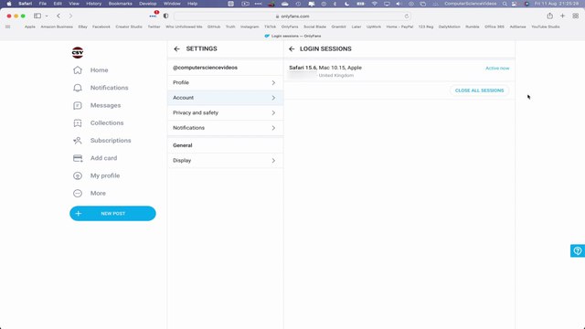The height and width of the screenshot is (329, 585).
Task: Click the reload page icon in the address bar
Action: [407, 16]
